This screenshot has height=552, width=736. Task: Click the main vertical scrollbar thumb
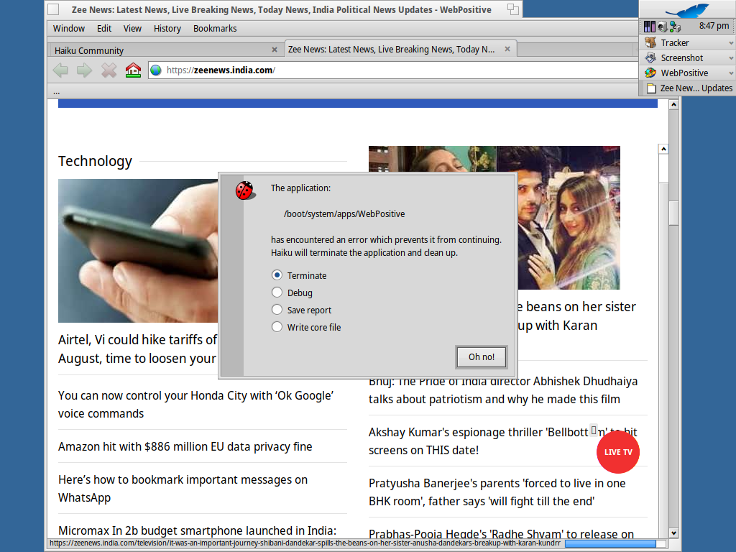click(x=673, y=213)
